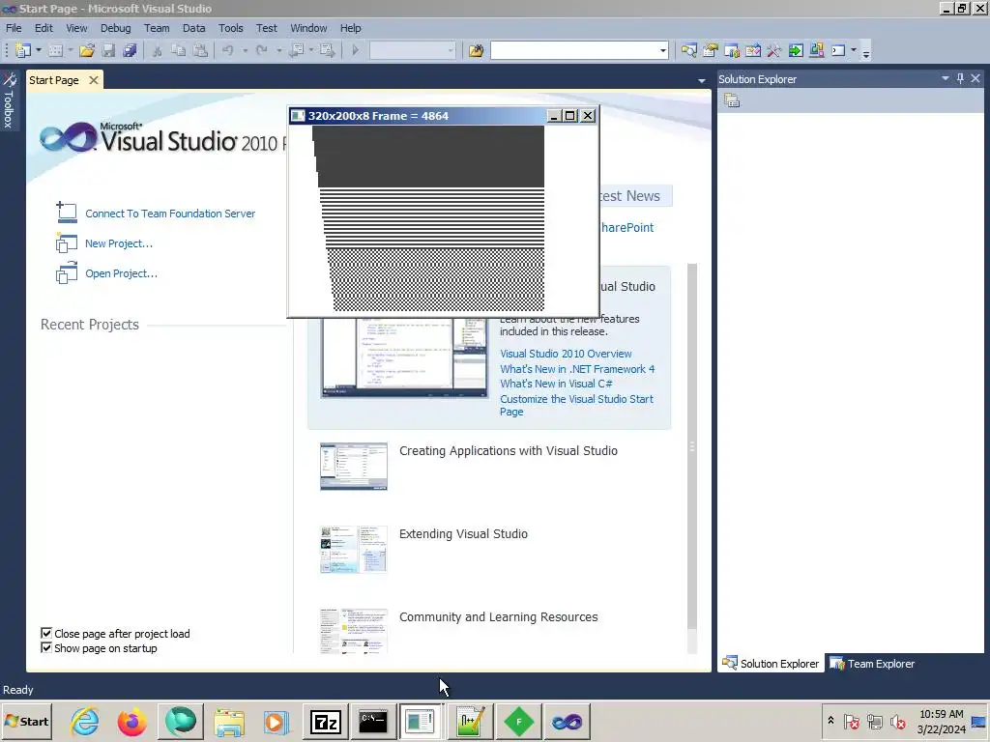Open Visual Studio 2010 Overview link

pyautogui.click(x=566, y=354)
